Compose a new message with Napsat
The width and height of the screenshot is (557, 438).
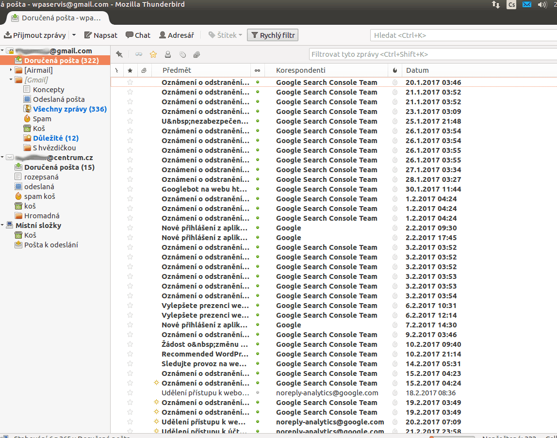pos(100,35)
